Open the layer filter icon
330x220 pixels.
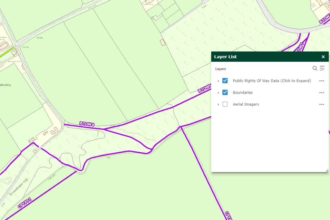click(323, 68)
